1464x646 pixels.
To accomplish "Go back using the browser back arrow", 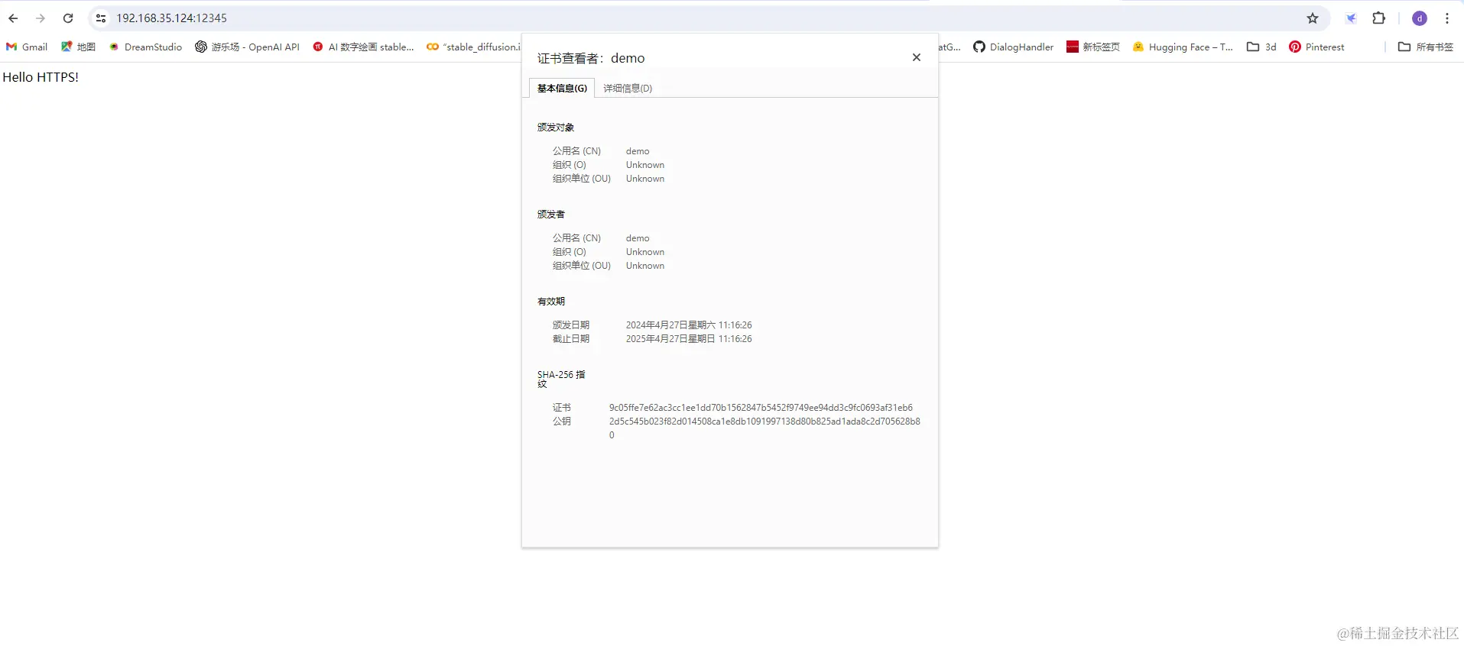I will click(x=13, y=18).
